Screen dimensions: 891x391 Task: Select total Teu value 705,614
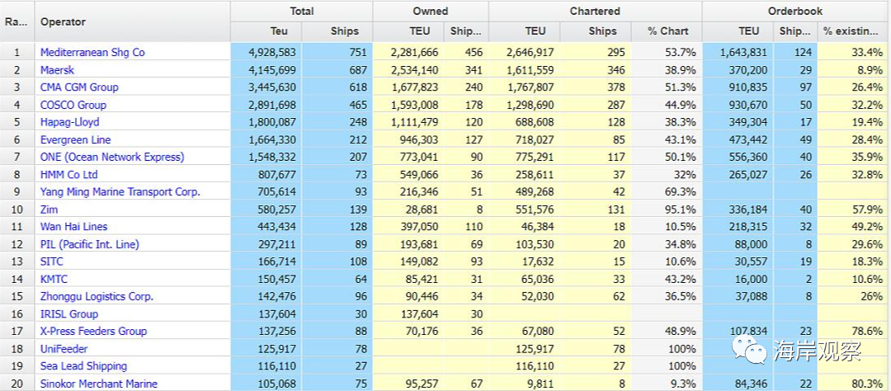276,192
